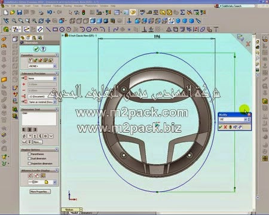Open the tolerance type None dropdown
This screenshot has width=269, height=215.
[x=55, y=79]
